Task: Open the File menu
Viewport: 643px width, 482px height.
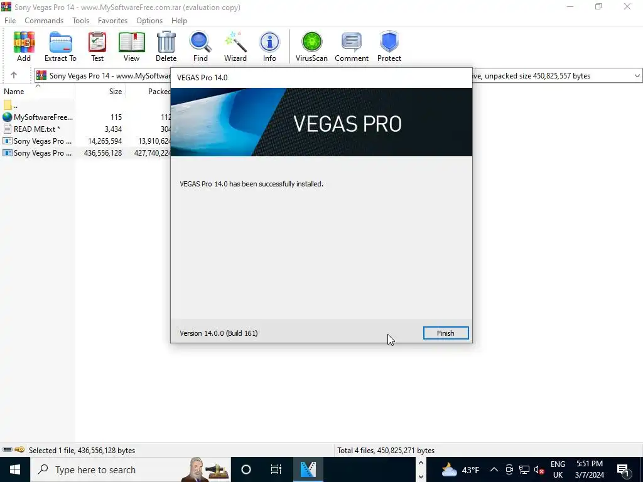Action: 10,21
